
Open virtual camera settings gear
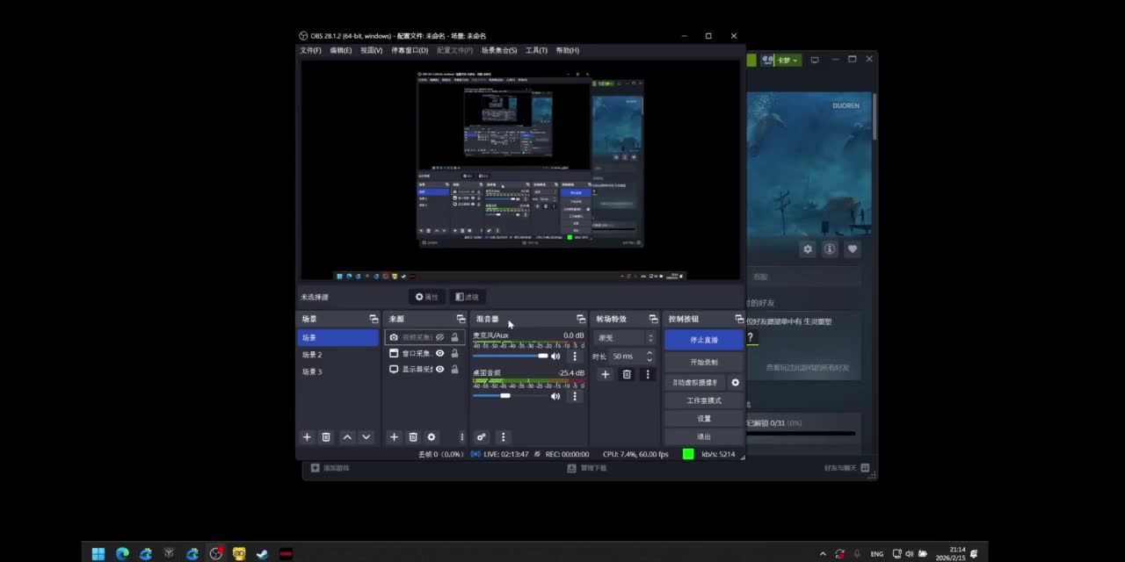736,383
